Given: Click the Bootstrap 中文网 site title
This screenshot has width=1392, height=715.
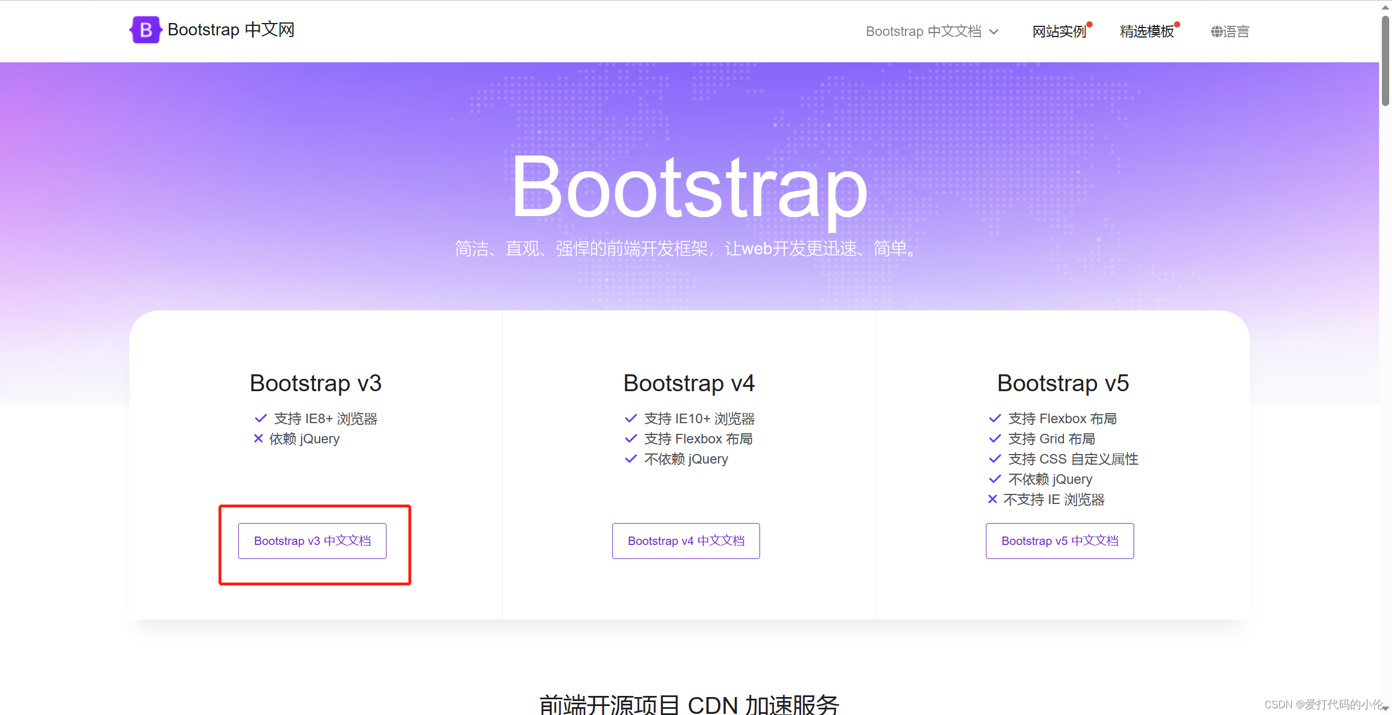Looking at the screenshot, I should 231,30.
